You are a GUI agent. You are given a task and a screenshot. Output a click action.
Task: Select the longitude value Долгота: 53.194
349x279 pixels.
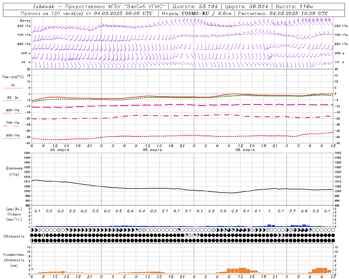coord(195,7)
